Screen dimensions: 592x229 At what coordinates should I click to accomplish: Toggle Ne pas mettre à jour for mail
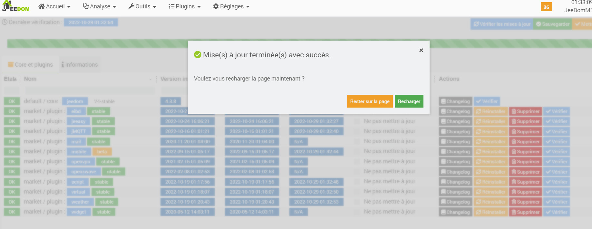pyautogui.click(x=357, y=141)
